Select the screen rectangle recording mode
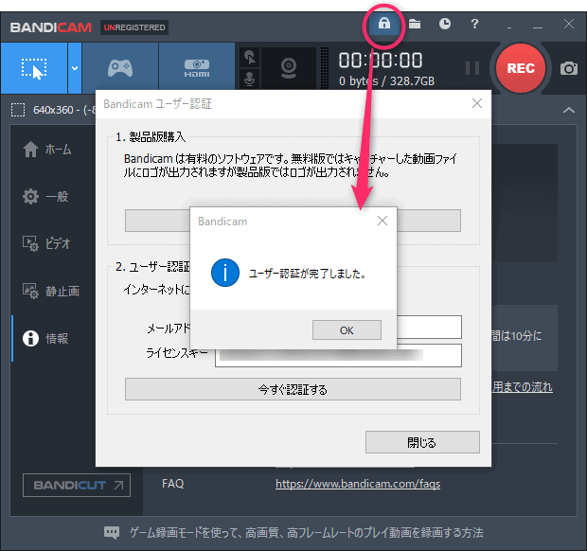 (34, 68)
